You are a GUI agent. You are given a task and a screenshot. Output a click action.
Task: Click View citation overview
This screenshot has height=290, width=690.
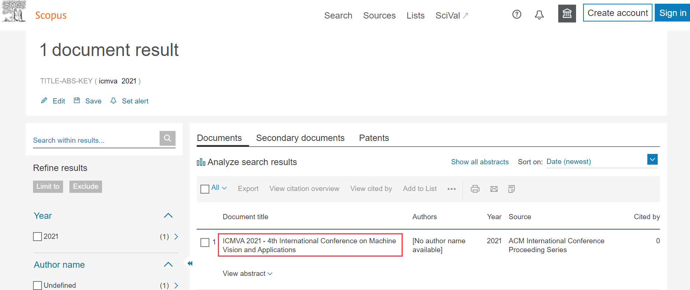(304, 189)
